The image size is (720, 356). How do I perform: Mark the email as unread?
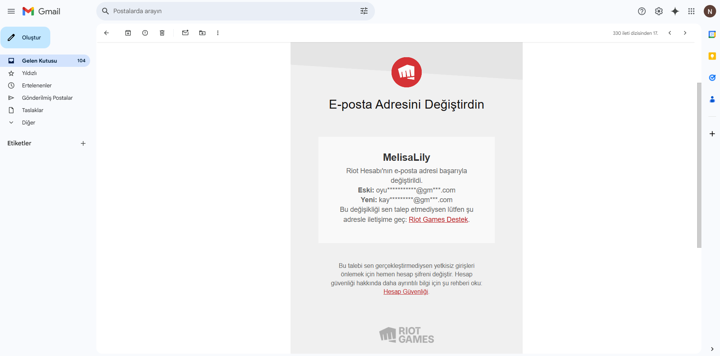coord(185,33)
